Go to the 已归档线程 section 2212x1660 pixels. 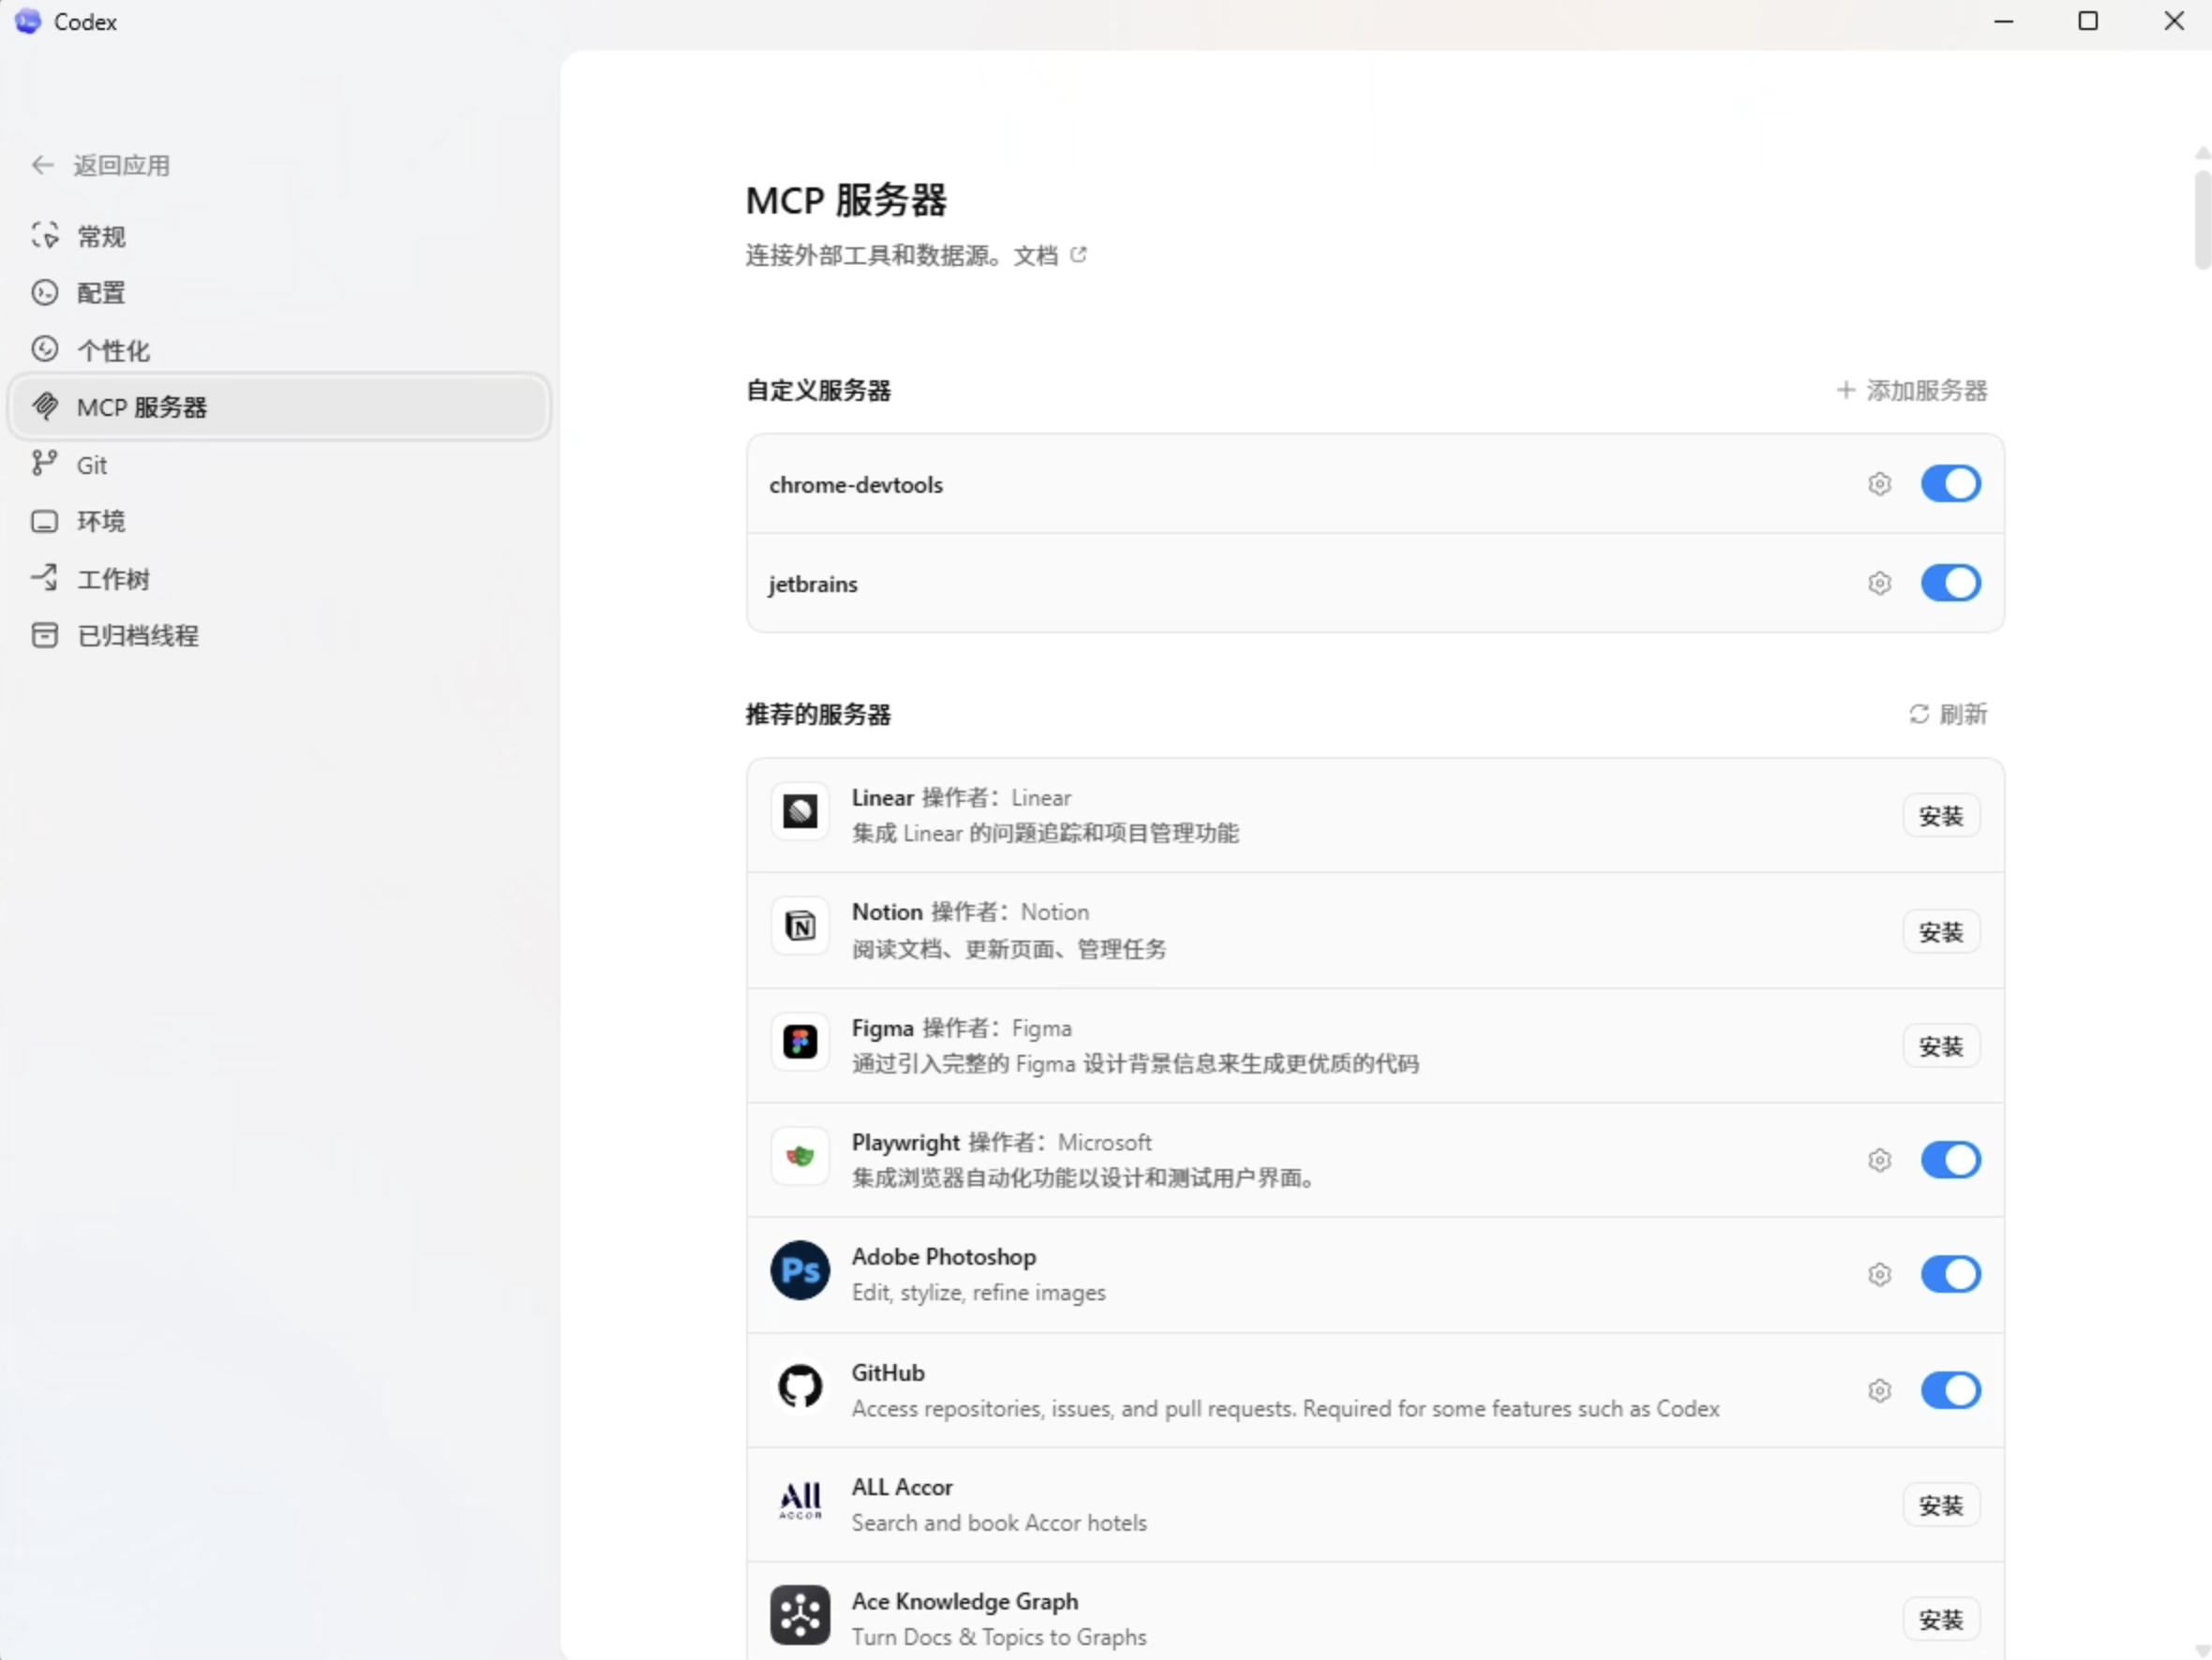[x=138, y=636]
